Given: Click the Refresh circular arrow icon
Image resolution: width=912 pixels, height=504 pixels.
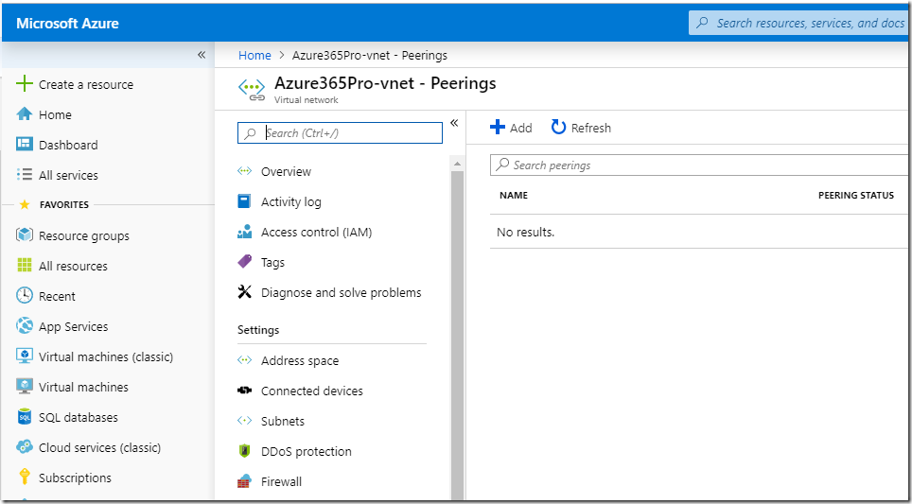Looking at the screenshot, I should click(x=558, y=128).
